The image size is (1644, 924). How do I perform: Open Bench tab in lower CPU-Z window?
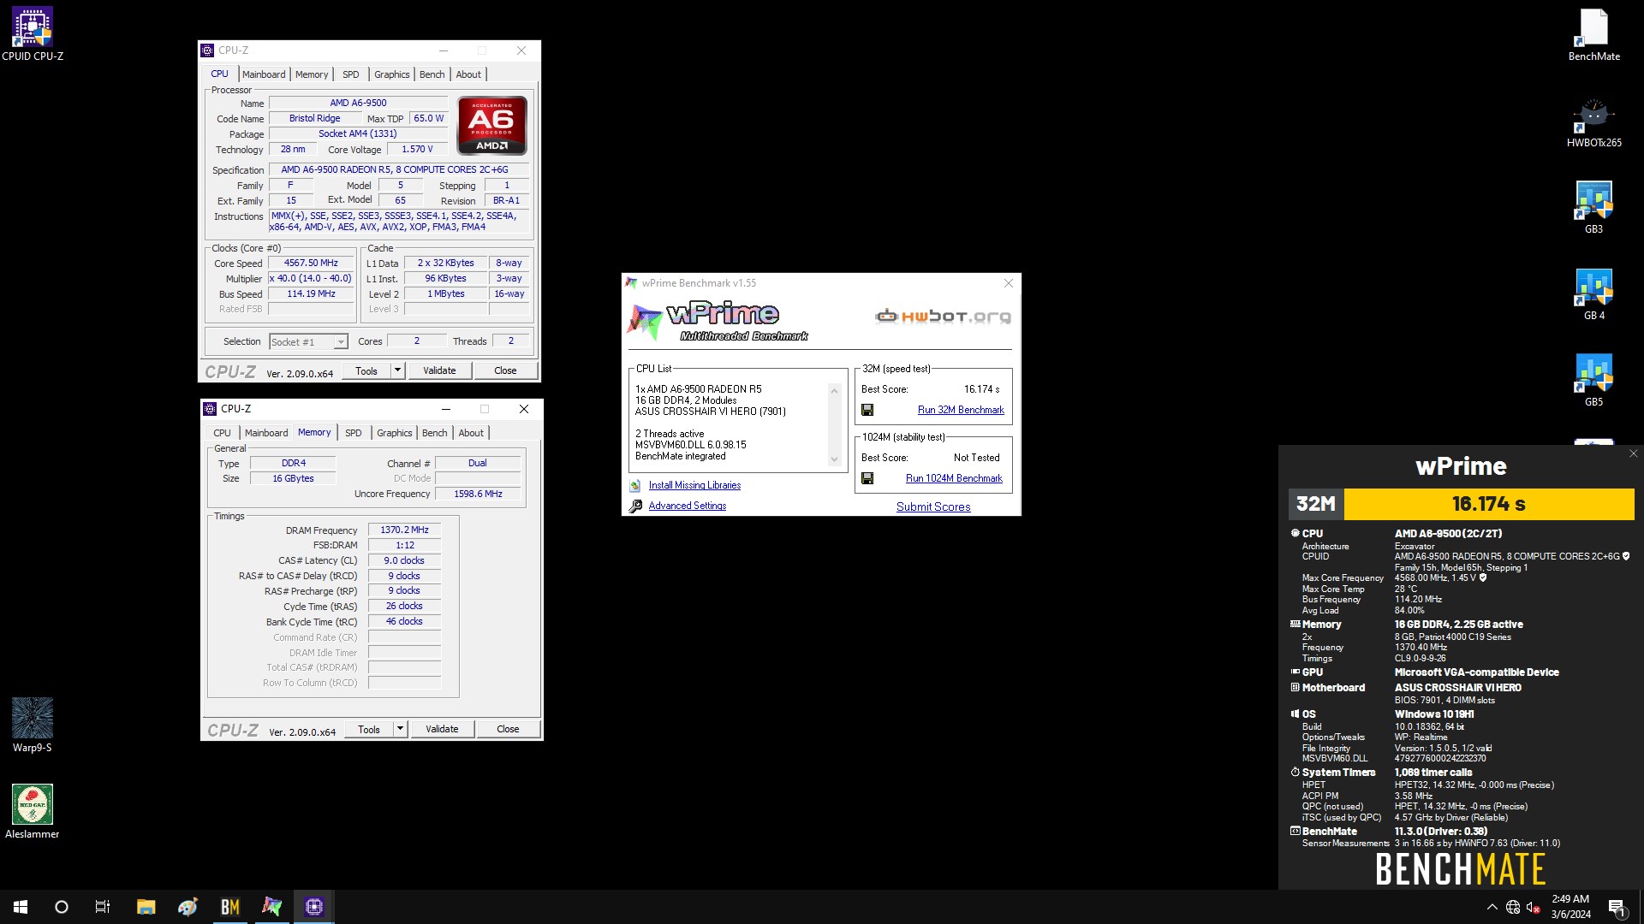[x=435, y=433]
